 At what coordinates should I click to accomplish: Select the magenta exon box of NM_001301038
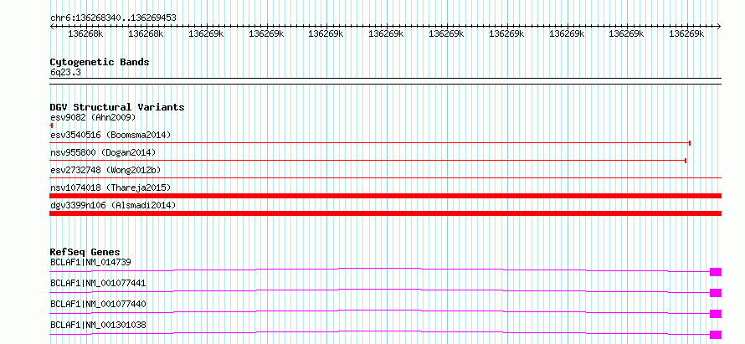716,335
